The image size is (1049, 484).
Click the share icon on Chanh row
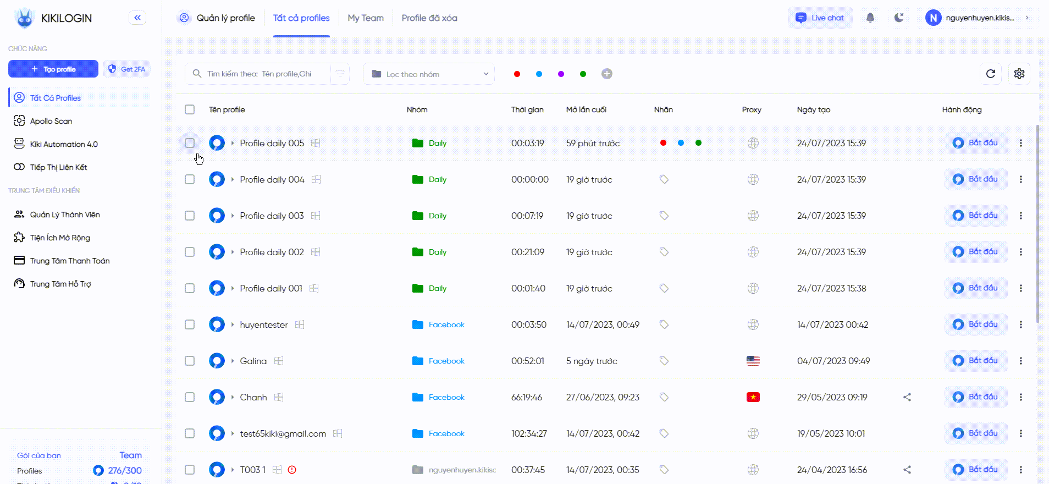907,397
